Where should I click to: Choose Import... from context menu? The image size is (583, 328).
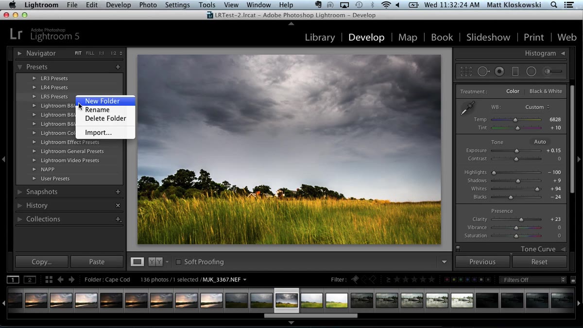point(105,132)
